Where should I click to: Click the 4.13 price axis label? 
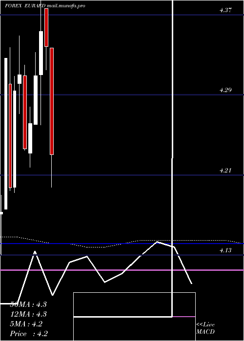(225, 250)
